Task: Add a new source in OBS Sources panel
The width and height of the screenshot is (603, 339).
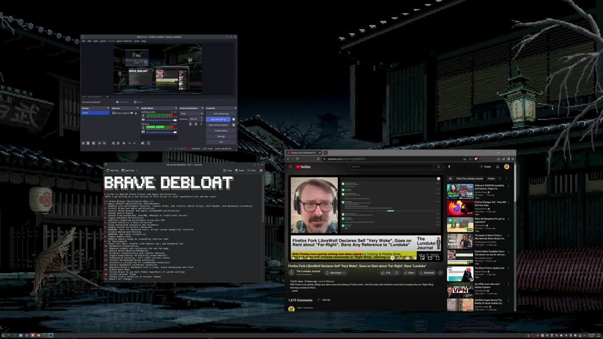Action: 113,143
